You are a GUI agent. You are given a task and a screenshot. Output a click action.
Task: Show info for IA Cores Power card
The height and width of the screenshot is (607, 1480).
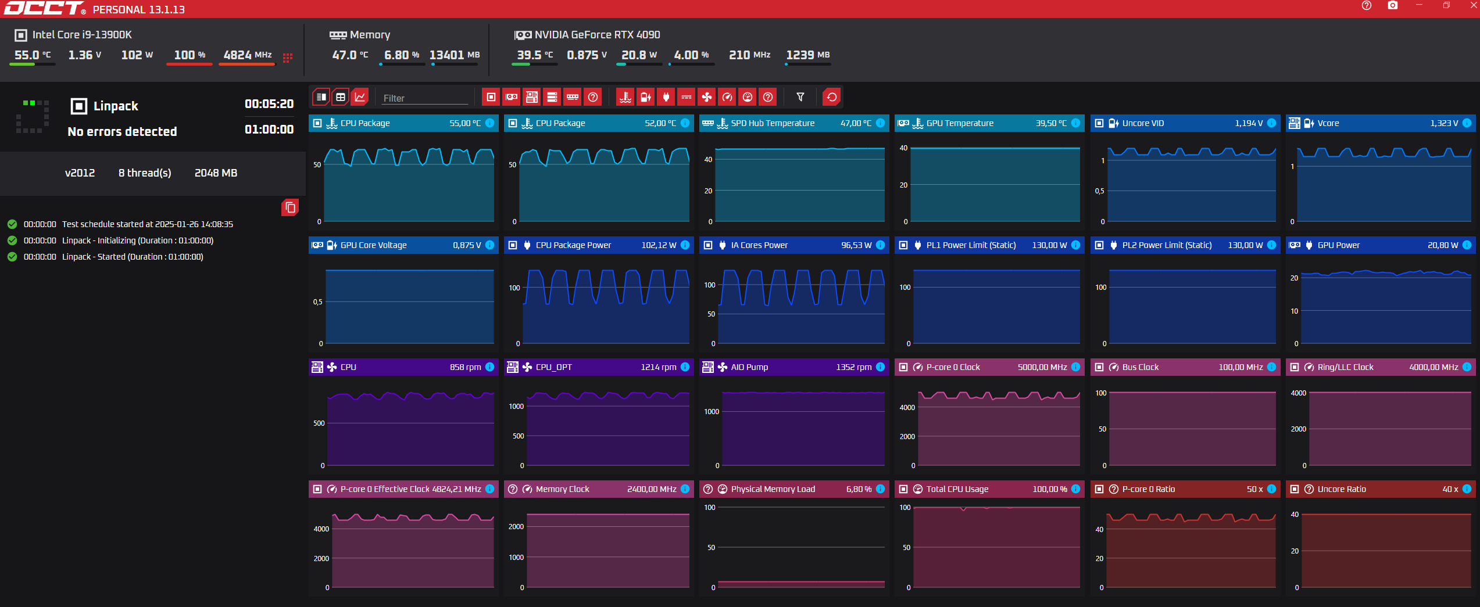click(881, 245)
